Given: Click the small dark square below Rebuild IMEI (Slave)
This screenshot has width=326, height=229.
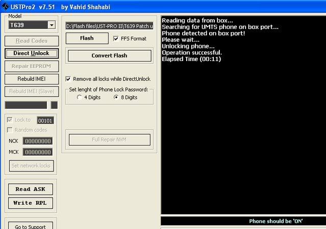Looking at the screenshot, I should pyautogui.click(x=54, y=105).
